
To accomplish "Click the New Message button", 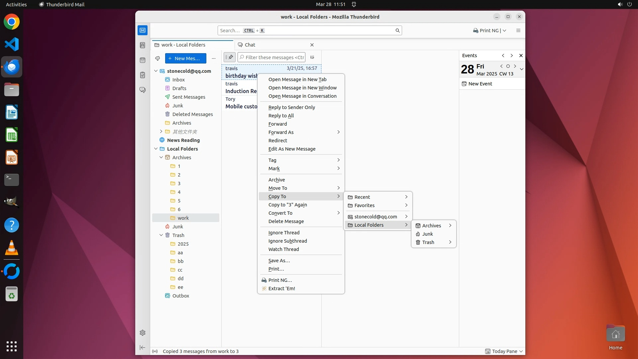I will [x=185, y=59].
